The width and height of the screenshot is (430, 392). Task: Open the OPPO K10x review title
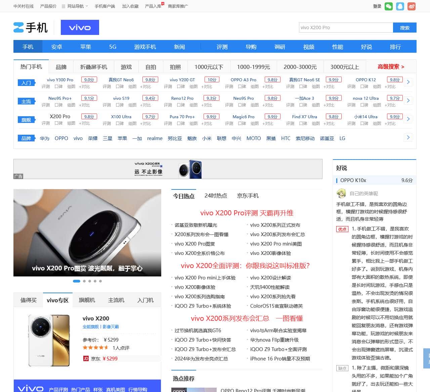click(353, 180)
